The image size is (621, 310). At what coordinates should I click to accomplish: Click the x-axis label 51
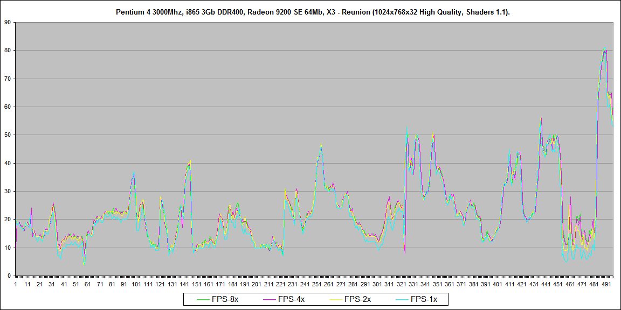[76, 284]
